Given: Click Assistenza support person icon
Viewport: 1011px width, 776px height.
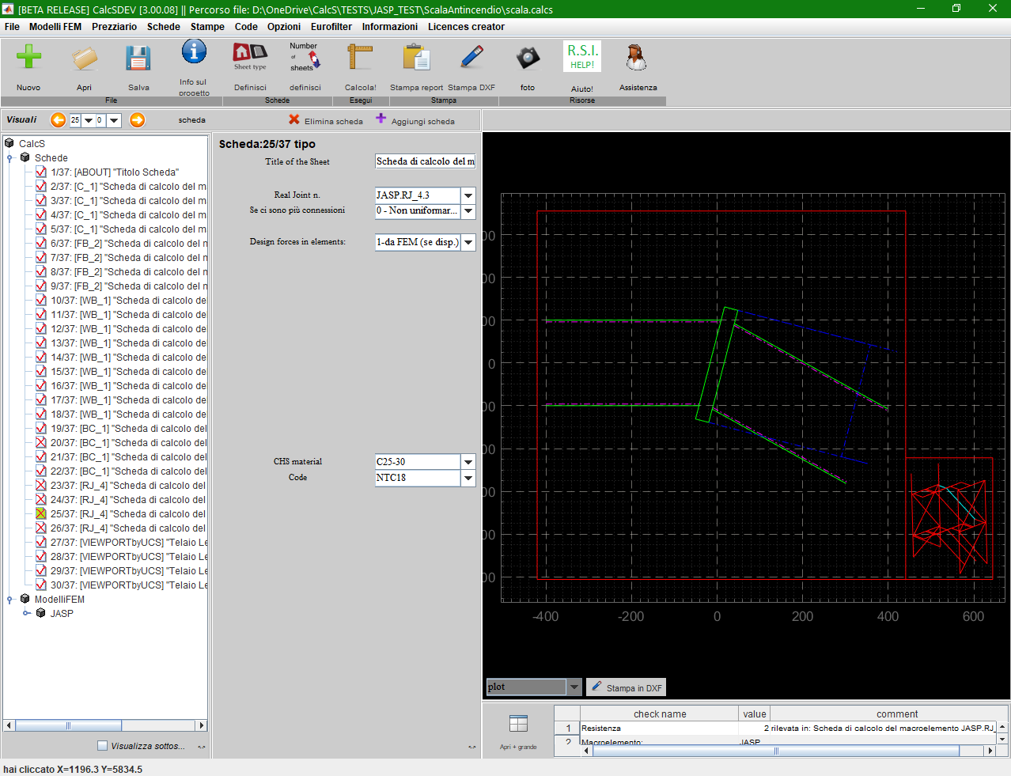Looking at the screenshot, I should (x=636, y=58).
